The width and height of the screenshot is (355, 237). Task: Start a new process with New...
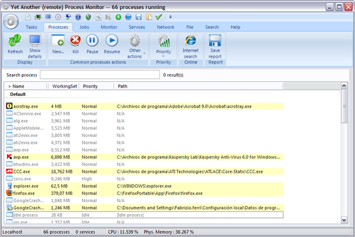pos(58,44)
